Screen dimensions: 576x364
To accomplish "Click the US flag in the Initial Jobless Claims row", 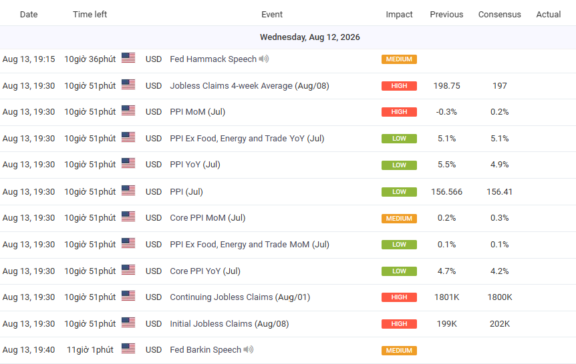I will [128, 323].
